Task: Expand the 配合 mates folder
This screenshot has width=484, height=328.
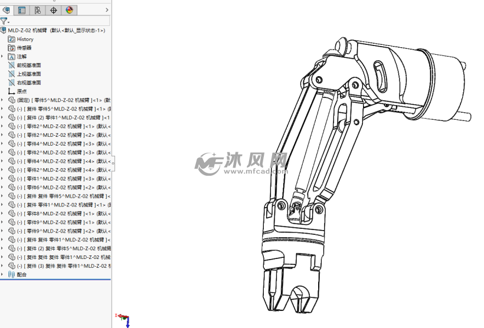Action: pos(2,274)
